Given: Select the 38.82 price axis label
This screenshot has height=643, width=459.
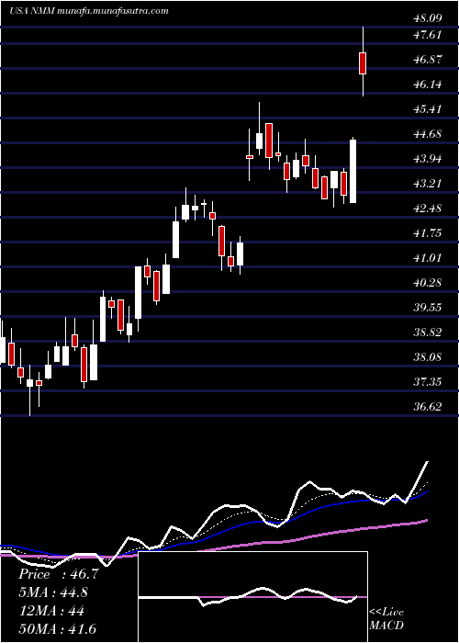Looking at the screenshot, I should 429,333.
